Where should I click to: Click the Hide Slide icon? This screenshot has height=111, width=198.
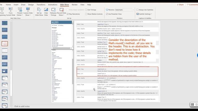(46, 10)
